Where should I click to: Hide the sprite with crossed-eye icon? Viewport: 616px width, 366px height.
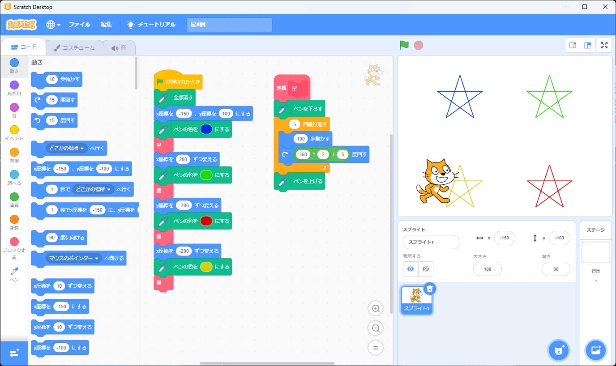(426, 269)
